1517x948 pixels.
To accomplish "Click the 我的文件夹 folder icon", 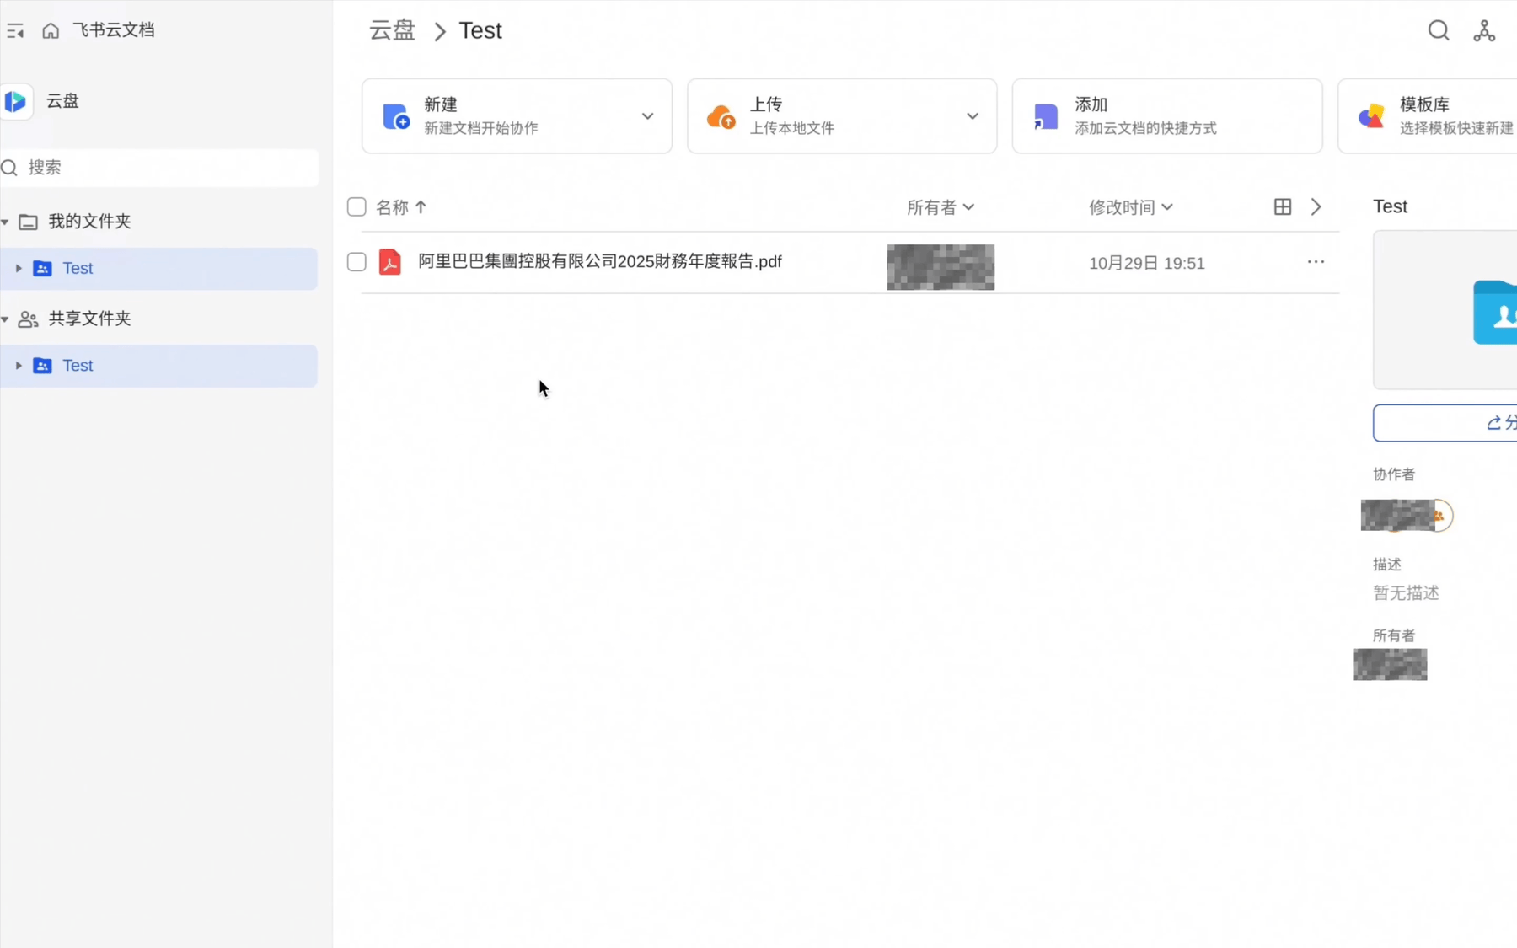I will click(x=28, y=222).
